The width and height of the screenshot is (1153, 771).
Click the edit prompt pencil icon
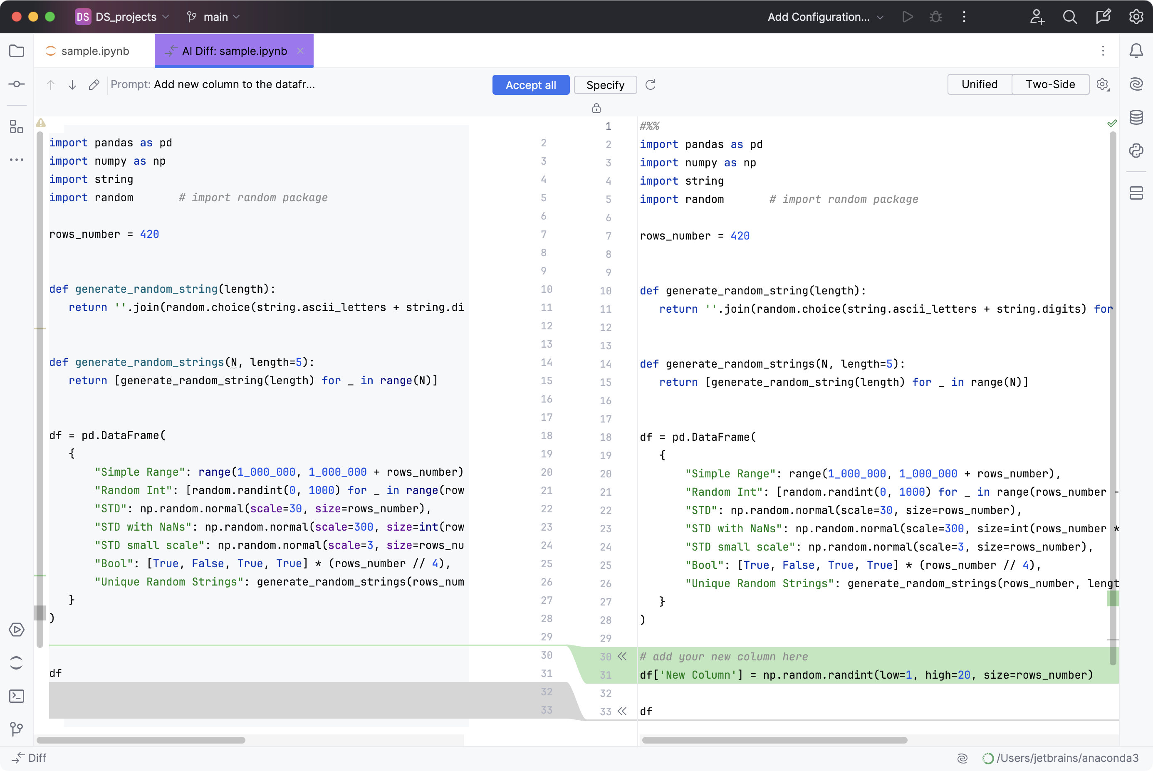click(95, 84)
